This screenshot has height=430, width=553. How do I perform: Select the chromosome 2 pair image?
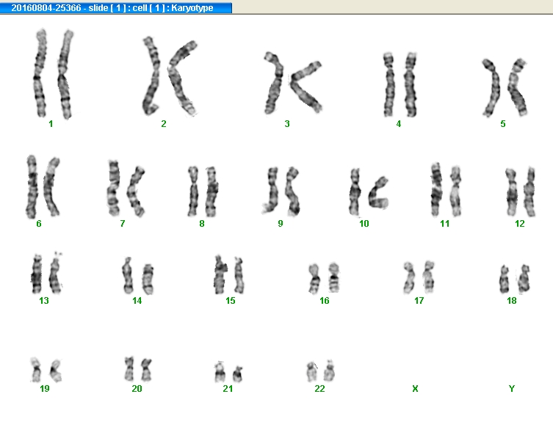[170, 76]
